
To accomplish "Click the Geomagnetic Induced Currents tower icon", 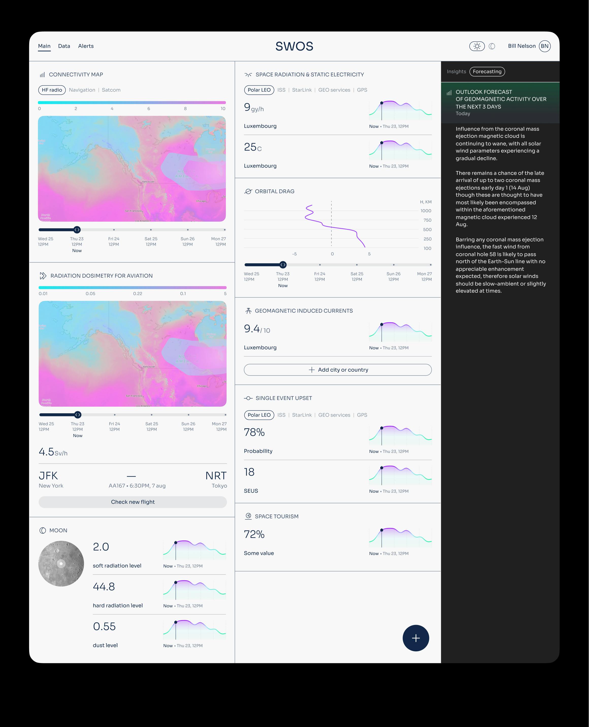I will click(248, 310).
